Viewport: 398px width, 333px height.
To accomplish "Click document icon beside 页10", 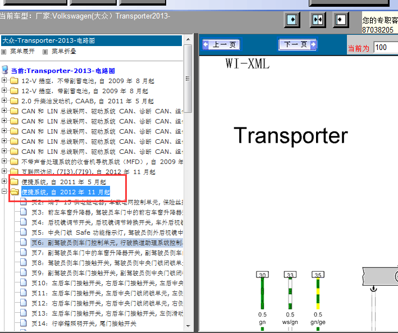I will [x=24, y=282].
